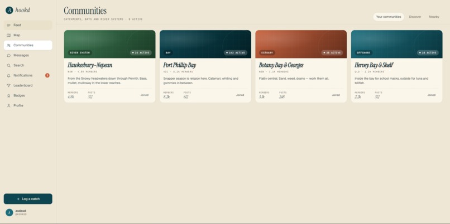
Task: Click the Leaderboard trophy icon
Action: coord(8,85)
